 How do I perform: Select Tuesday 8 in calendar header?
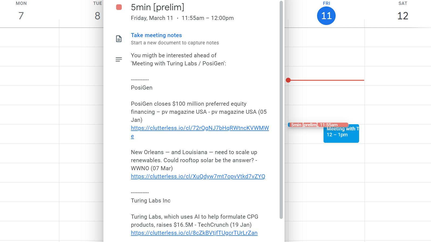[97, 16]
